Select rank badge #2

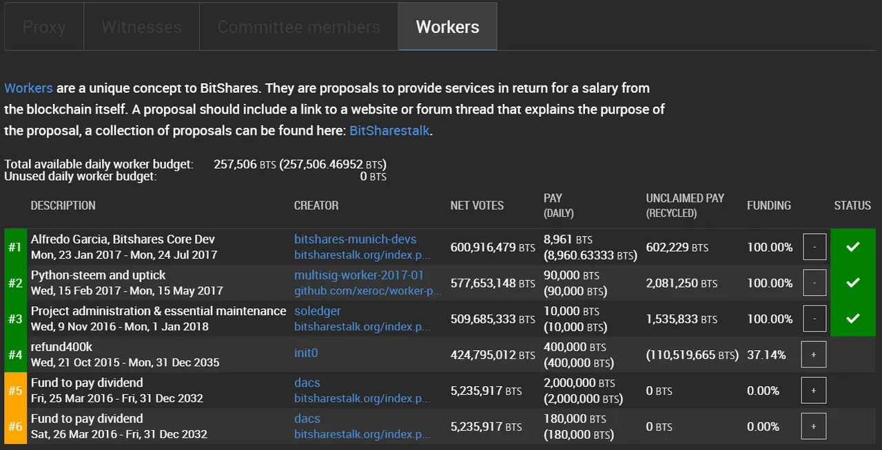(x=15, y=283)
